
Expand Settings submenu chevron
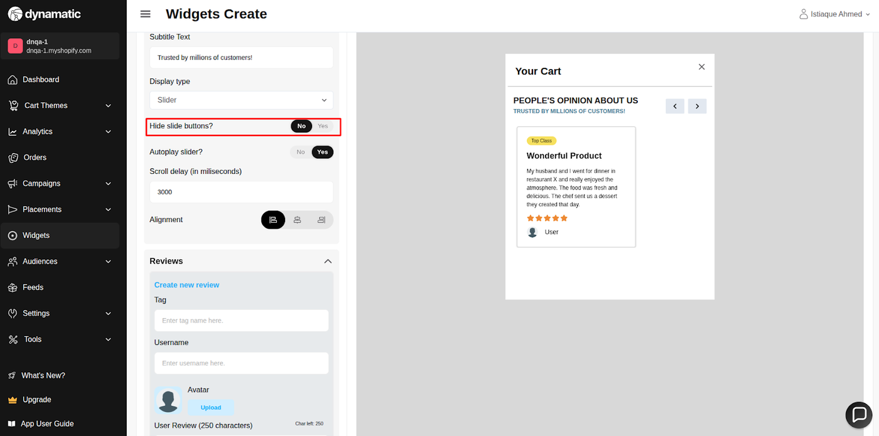[108, 314]
